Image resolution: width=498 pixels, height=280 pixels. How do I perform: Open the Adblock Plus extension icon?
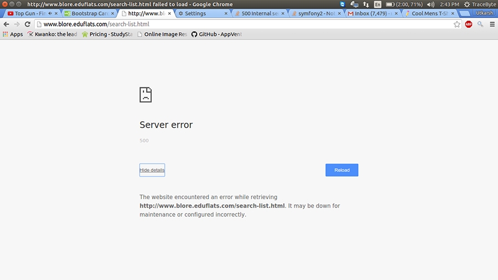[x=469, y=24]
